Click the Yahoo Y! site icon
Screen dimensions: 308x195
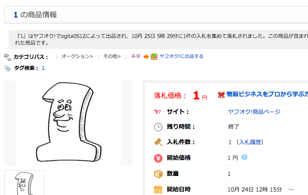click(x=157, y=112)
